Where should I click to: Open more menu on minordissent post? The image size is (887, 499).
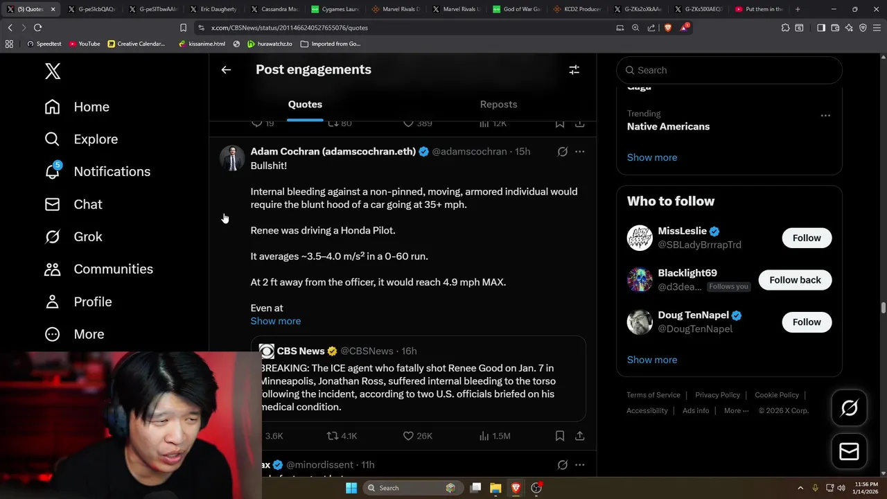(x=579, y=465)
